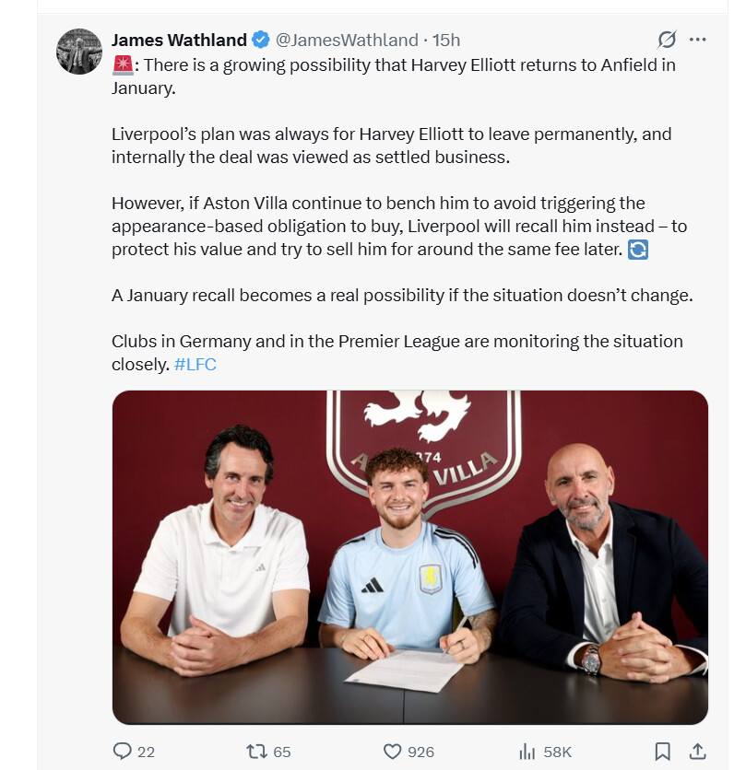Like the post with the heart
Screen dimensions: 734x770
(x=392, y=752)
